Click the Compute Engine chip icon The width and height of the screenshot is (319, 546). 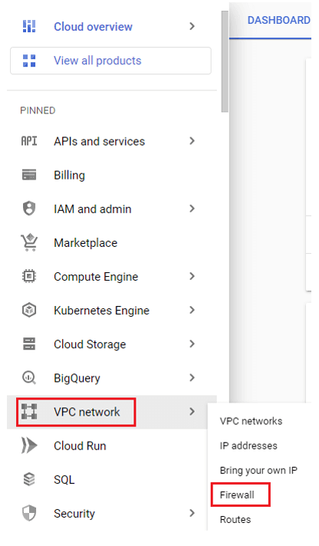tap(29, 277)
